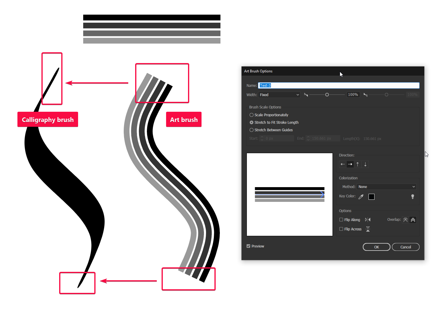
Task: Click the Cancel button
Action: (405, 247)
